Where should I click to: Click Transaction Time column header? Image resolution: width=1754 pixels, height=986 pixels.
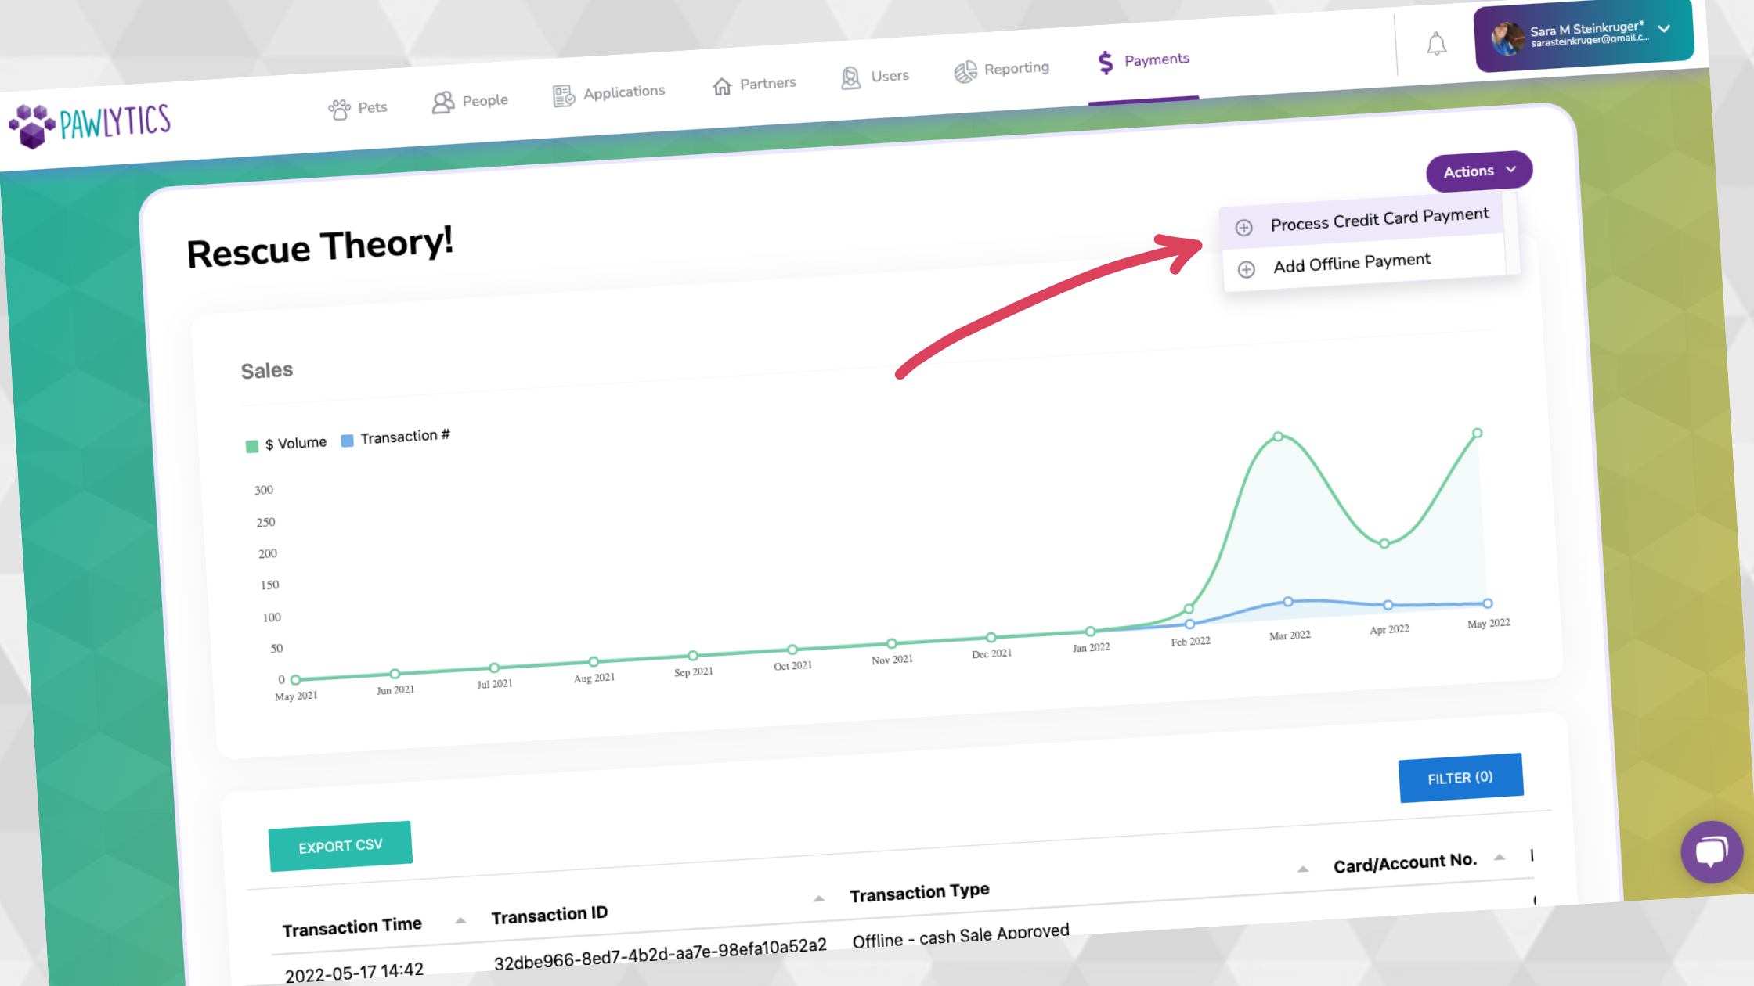pyautogui.click(x=352, y=927)
